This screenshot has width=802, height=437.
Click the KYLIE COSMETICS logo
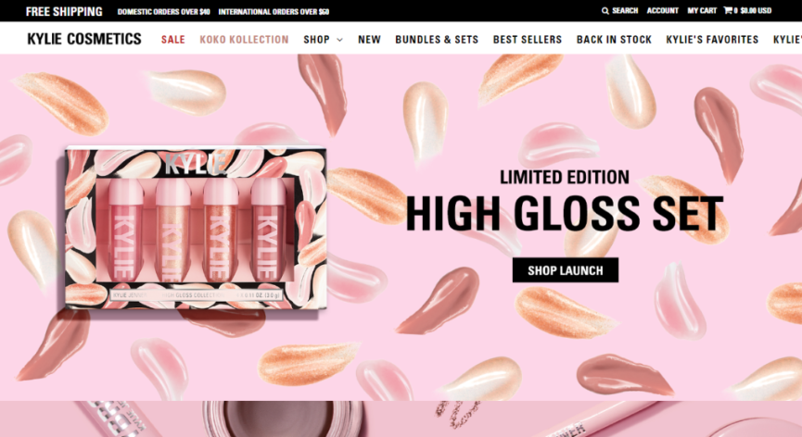click(x=84, y=39)
